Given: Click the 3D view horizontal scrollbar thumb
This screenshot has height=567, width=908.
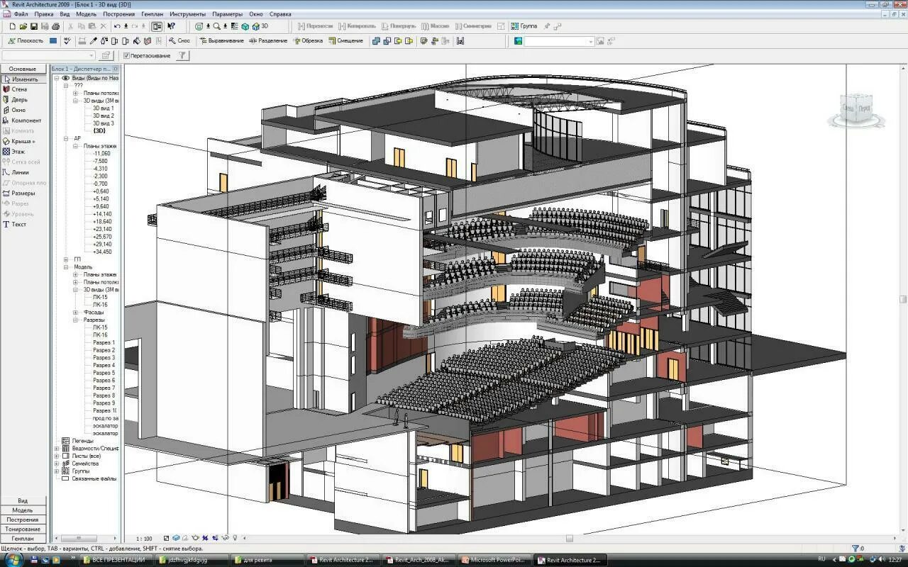Looking at the screenshot, I should (x=569, y=539).
